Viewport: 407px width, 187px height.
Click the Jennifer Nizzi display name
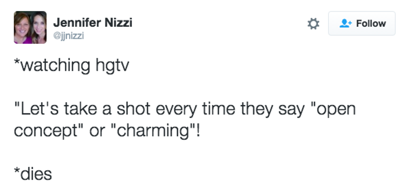tap(93, 22)
